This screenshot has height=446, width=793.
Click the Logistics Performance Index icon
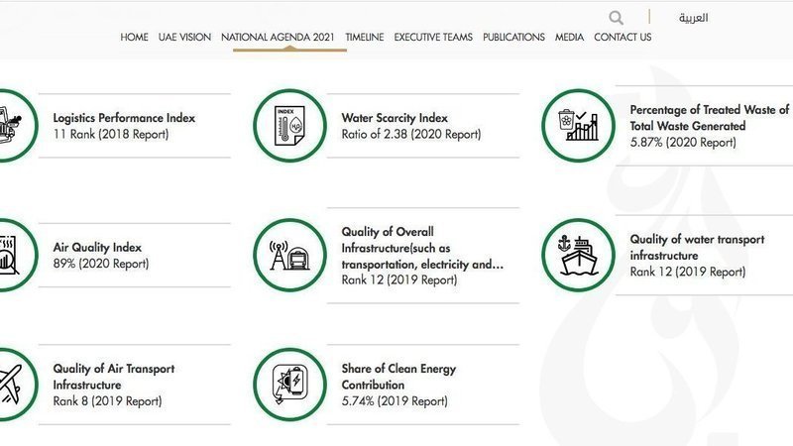tap(10, 126)
